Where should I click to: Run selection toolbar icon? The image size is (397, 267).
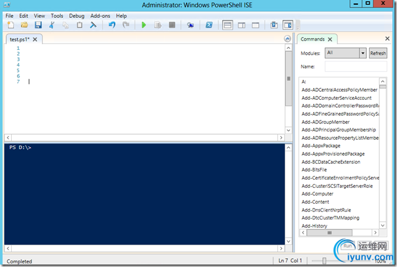coord(158,25)
